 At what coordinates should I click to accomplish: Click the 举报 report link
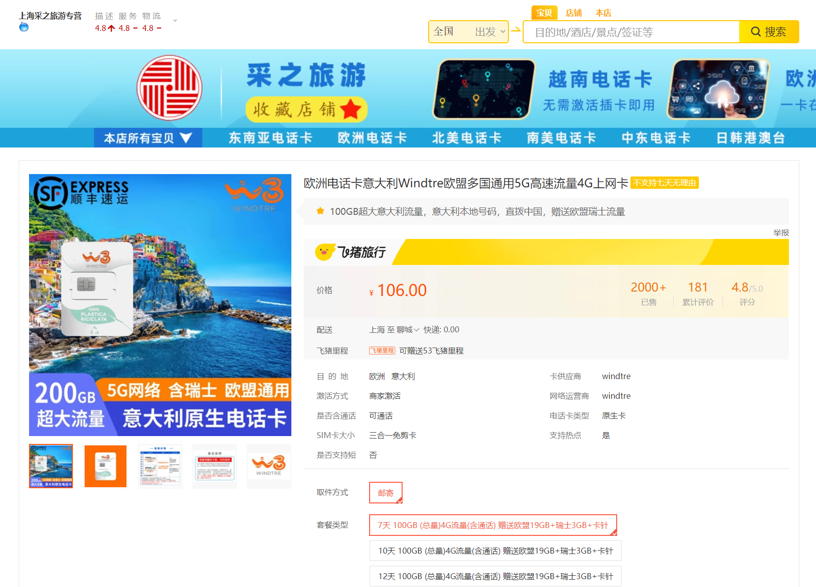point(781,233)
